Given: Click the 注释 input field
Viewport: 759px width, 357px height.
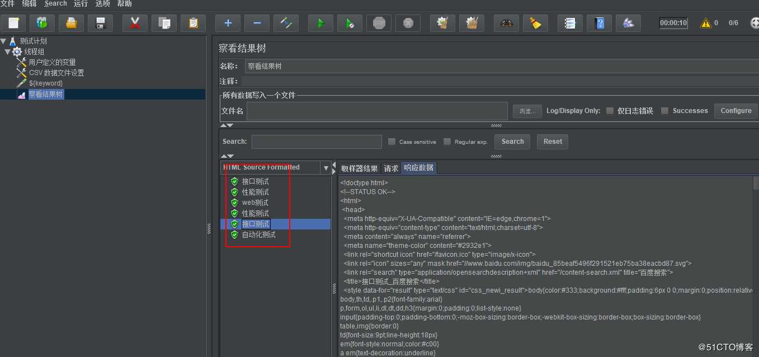Looking at the screenshot, I should pos(500,81).
